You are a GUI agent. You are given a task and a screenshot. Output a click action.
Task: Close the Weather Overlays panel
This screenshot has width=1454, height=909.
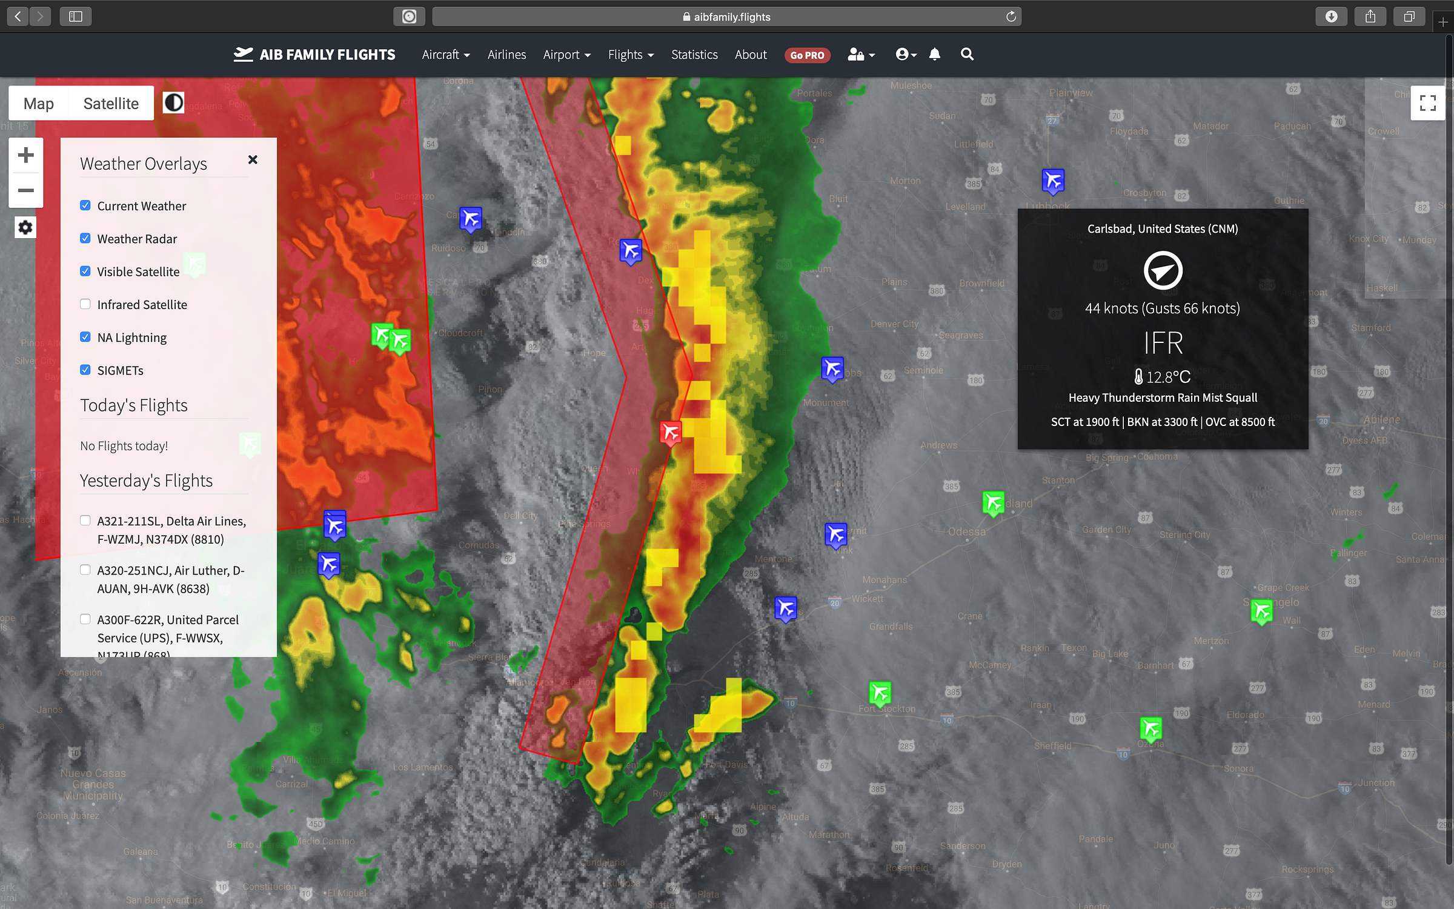(253, 159)
